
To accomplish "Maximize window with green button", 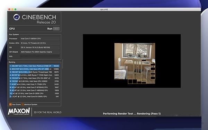I will (x=15, y=9).
